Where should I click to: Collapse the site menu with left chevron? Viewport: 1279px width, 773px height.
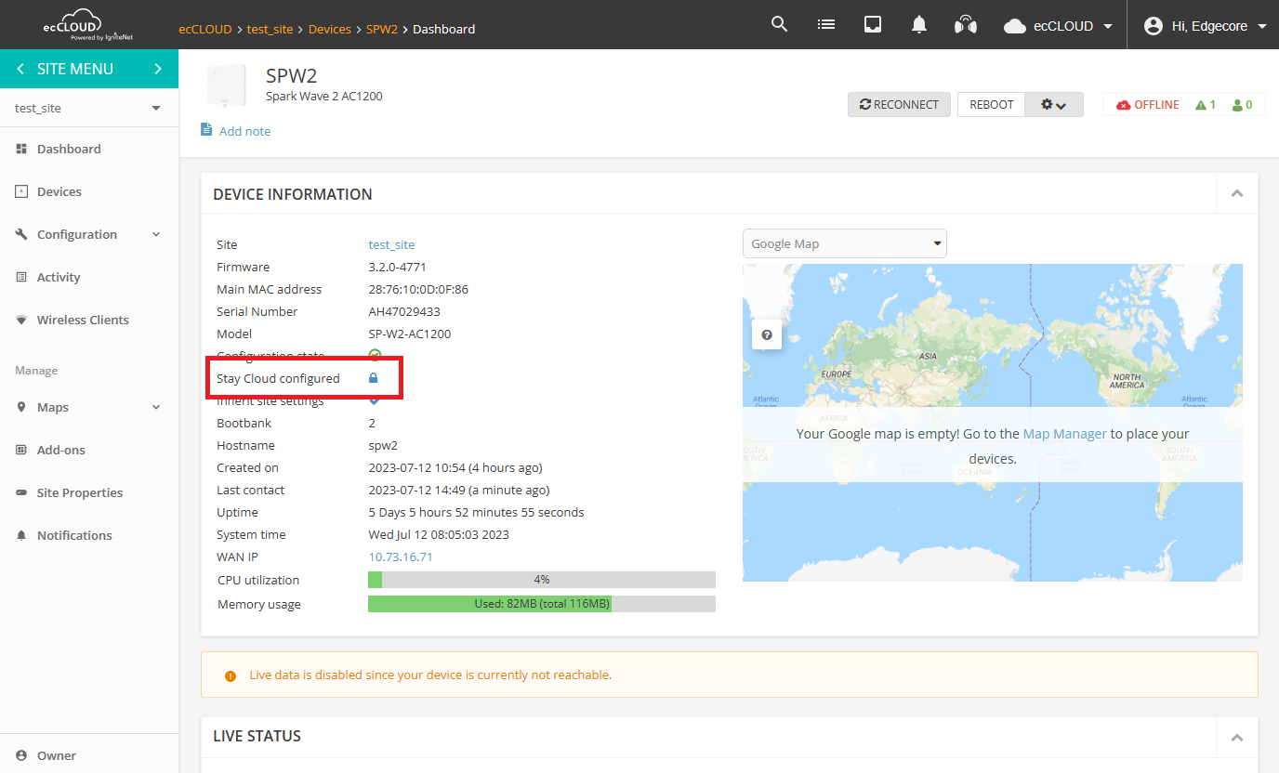pos(20,69)
